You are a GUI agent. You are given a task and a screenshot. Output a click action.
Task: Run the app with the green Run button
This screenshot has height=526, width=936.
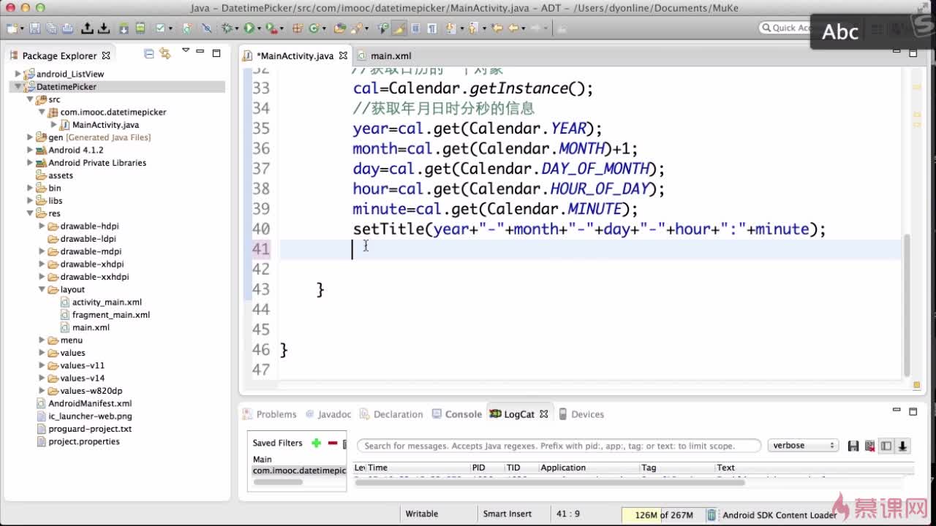(x=249, y=28)
